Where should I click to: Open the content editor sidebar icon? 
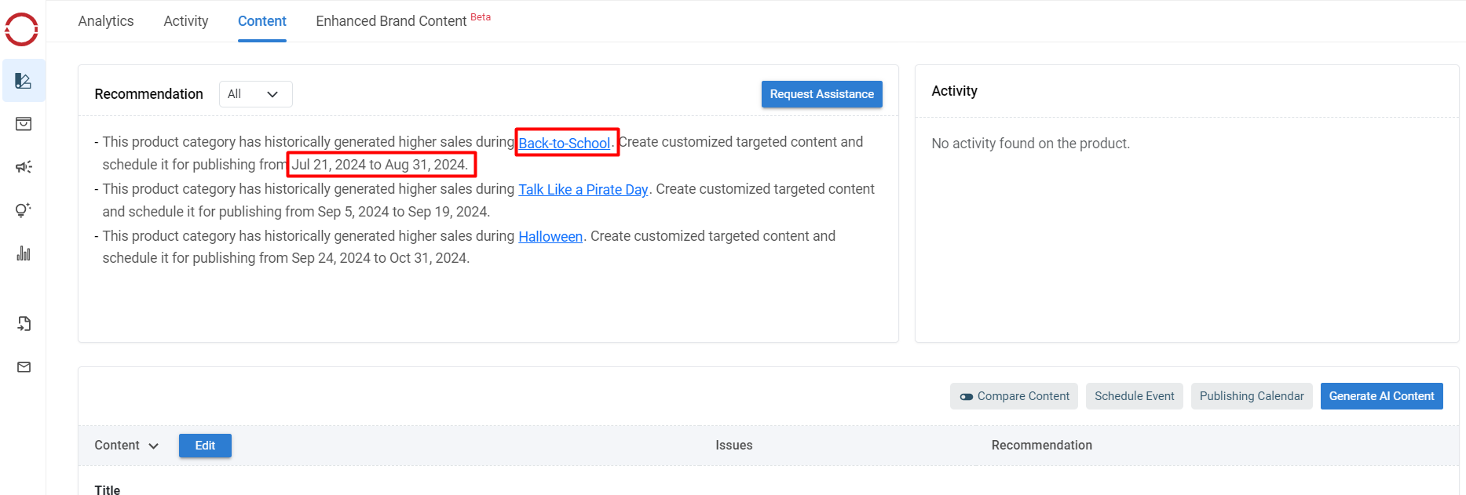[x=24, y=81]
